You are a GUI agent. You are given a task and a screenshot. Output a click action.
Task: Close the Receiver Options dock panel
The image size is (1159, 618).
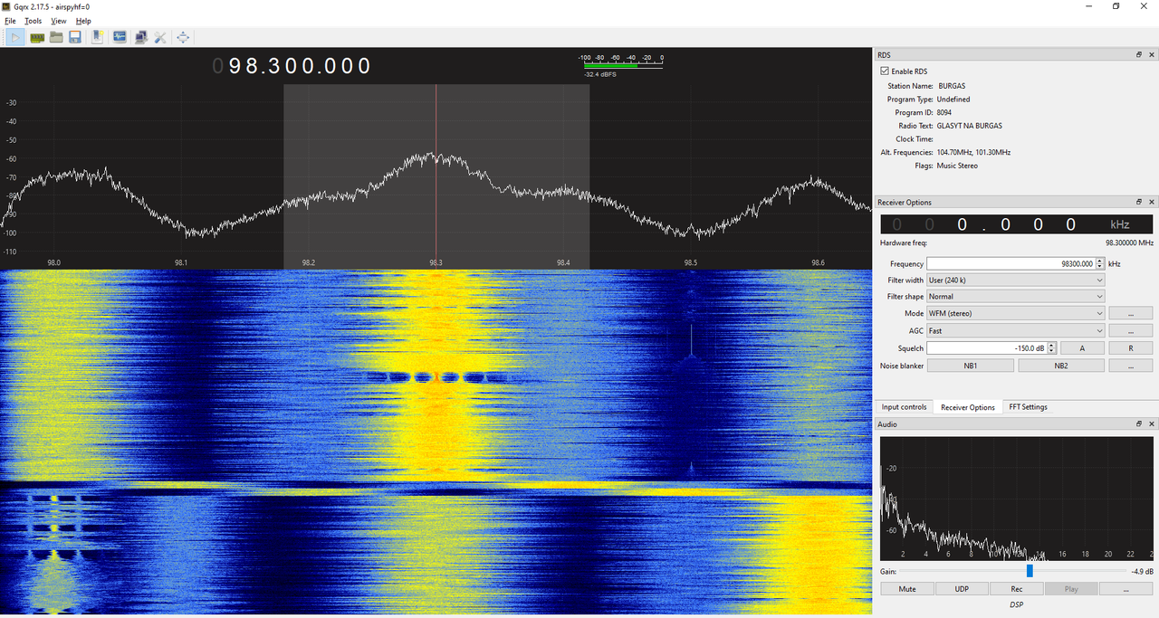point(1152,203)
